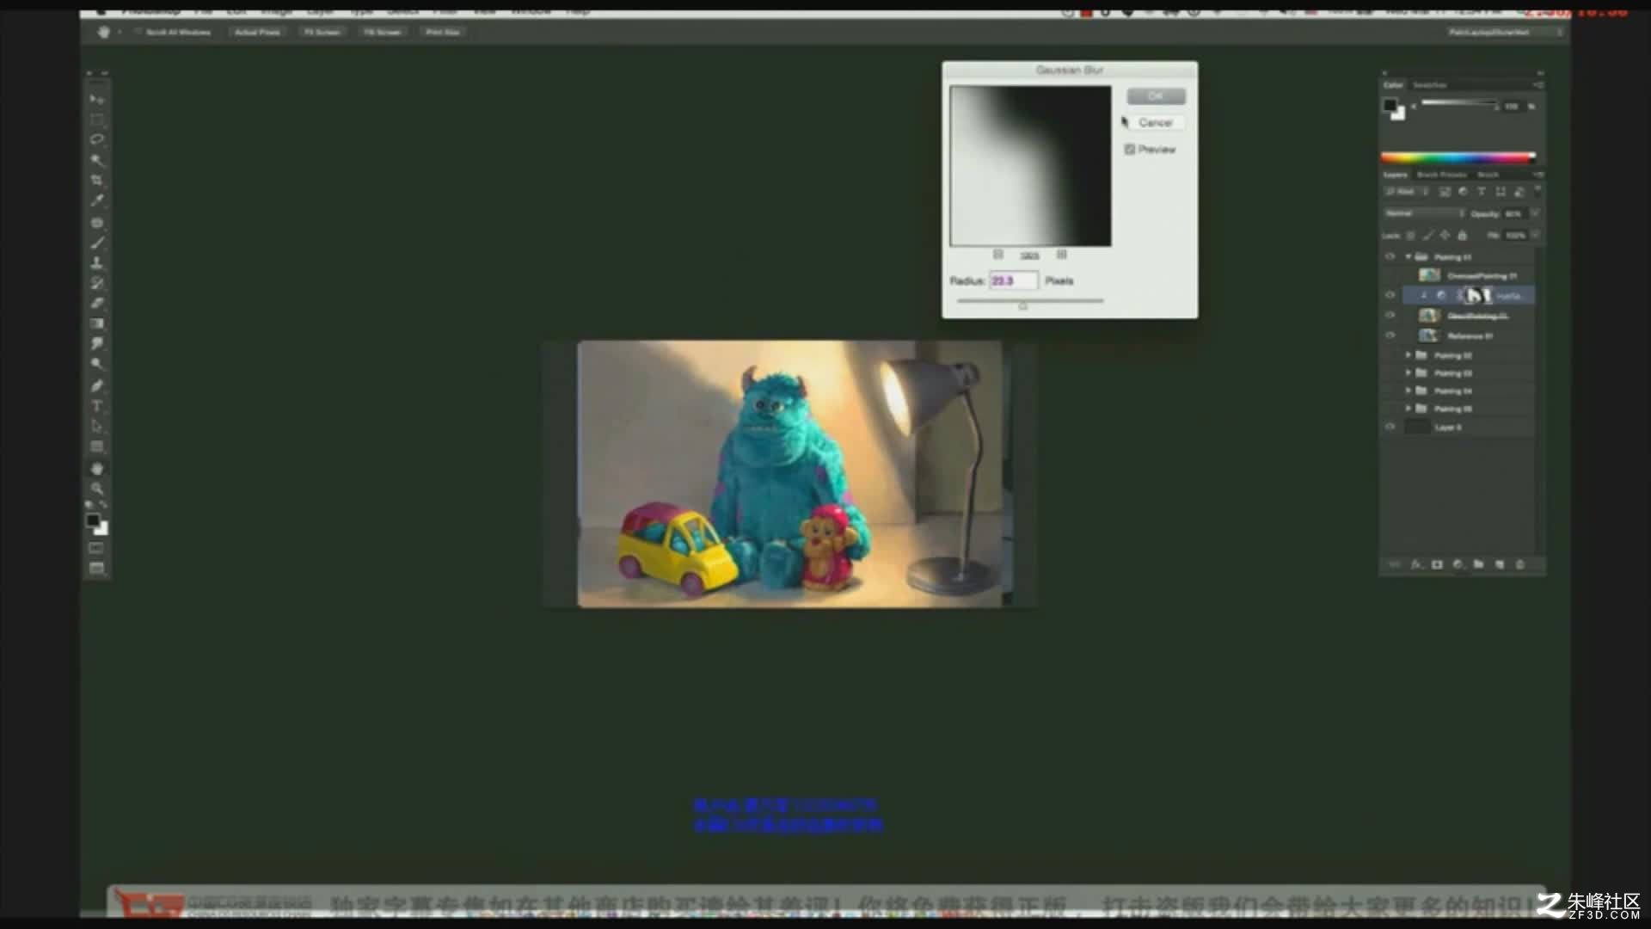This screenshot has width=1651, height=929.
Task: Click the Print Size button
Action: [443, 33]
